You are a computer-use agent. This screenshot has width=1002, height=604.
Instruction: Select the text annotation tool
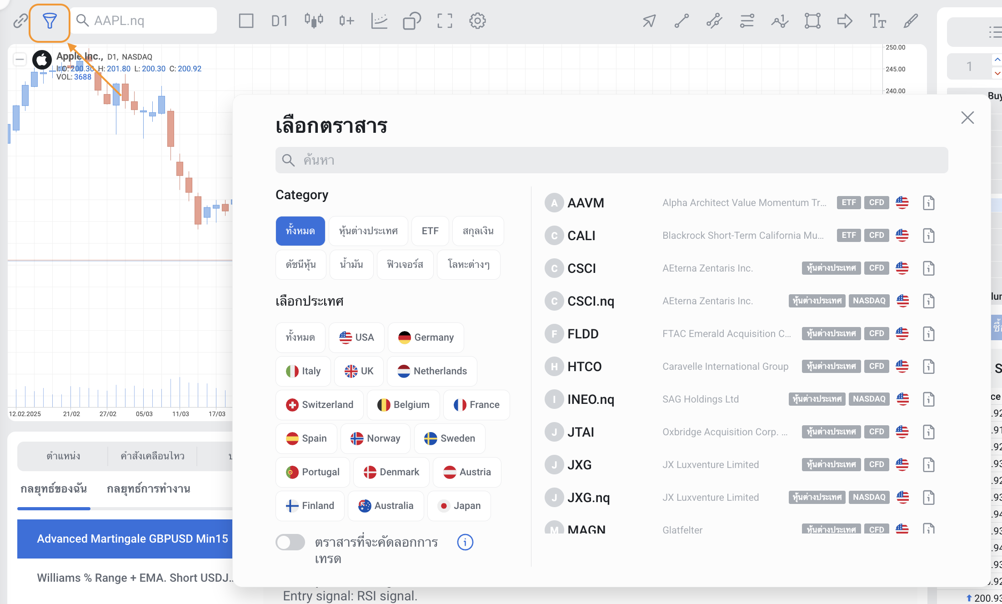(877, 21)
